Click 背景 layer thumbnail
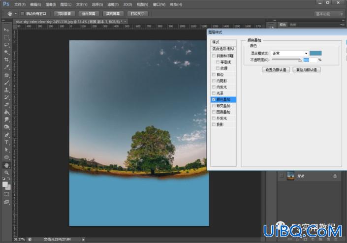Image resolution: width=347 pixels, height=243 pixels. pos(290,176)
